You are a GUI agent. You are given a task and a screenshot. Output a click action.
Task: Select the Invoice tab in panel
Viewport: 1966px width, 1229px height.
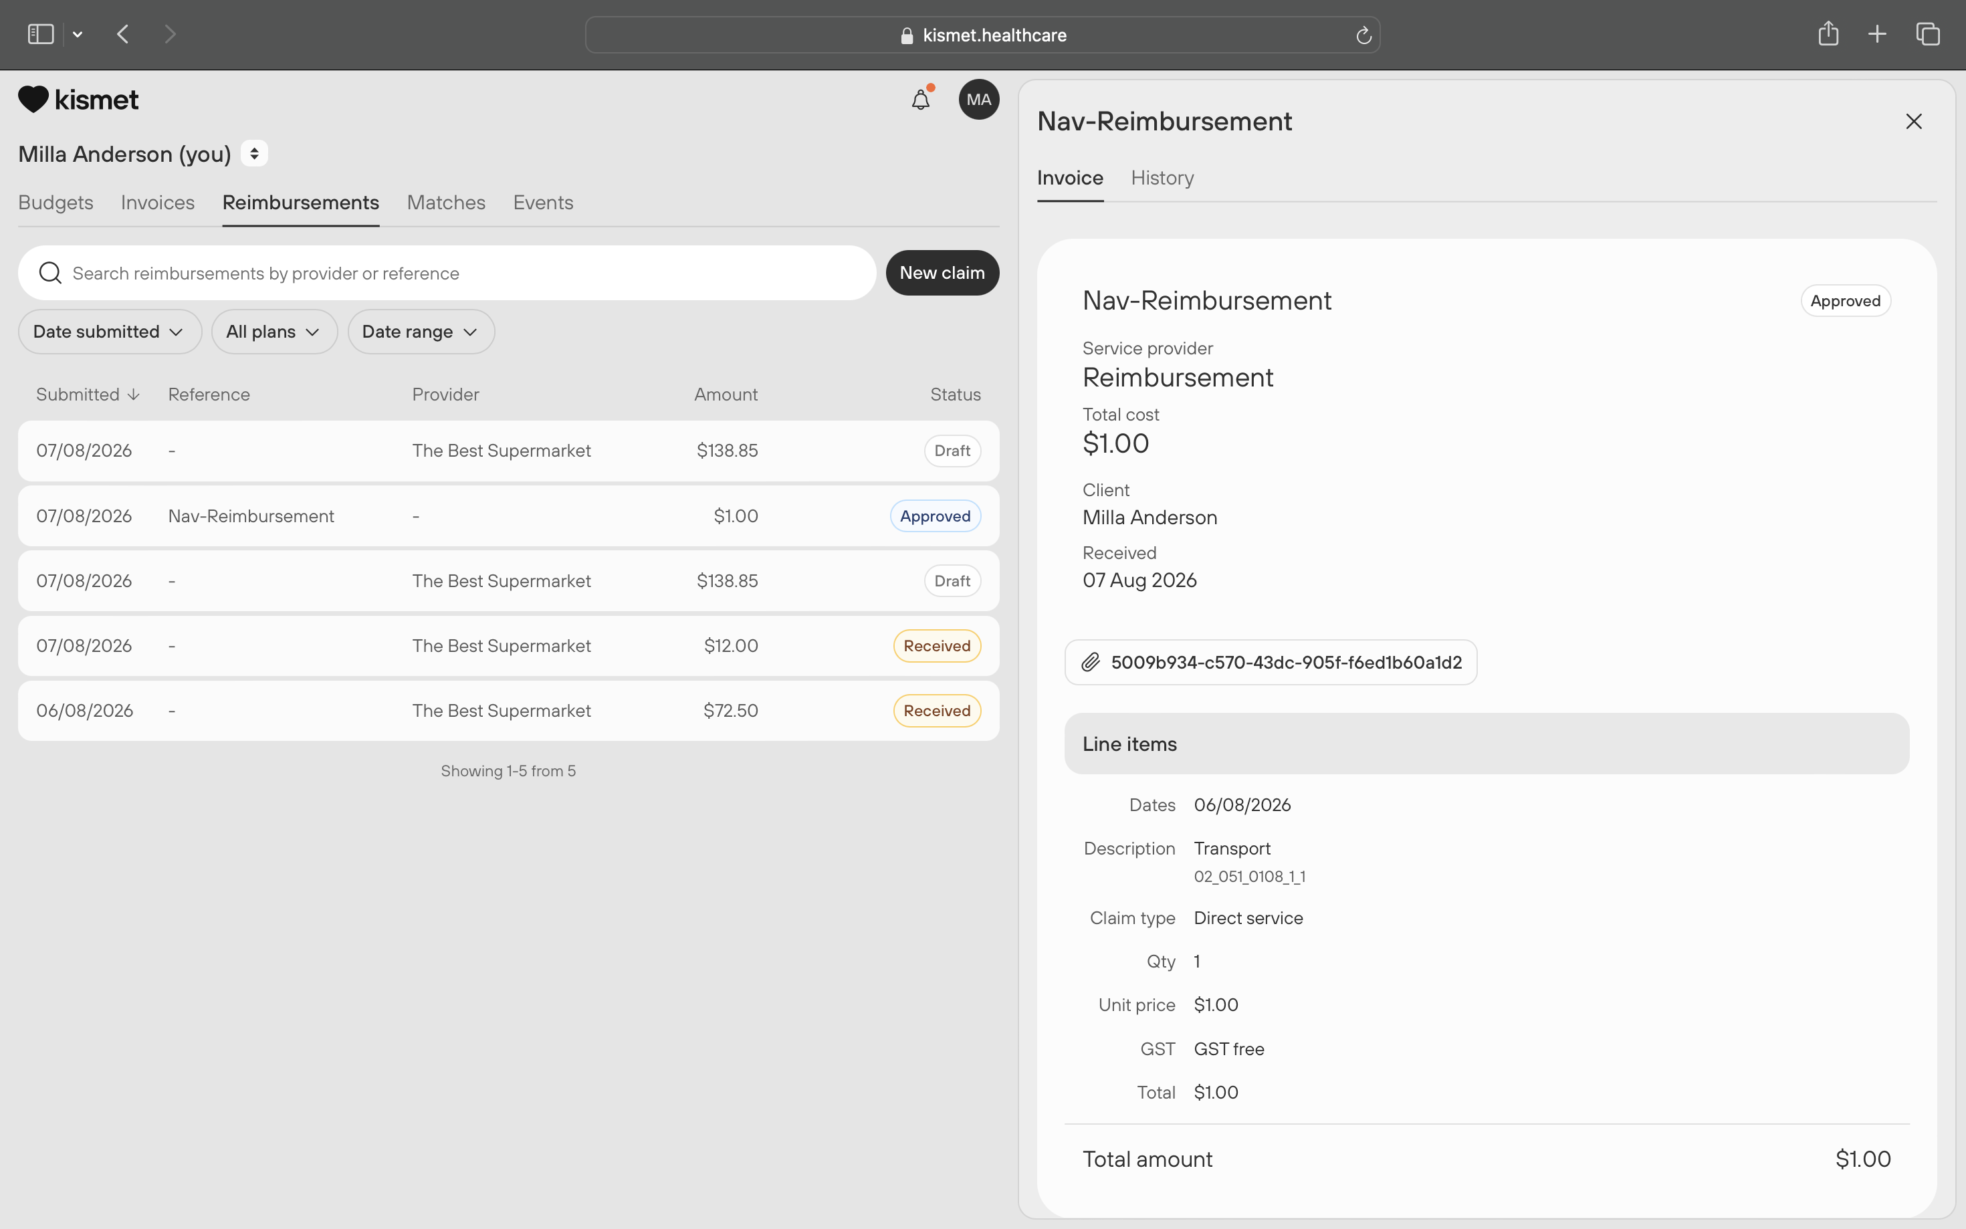click(1069, 178)
